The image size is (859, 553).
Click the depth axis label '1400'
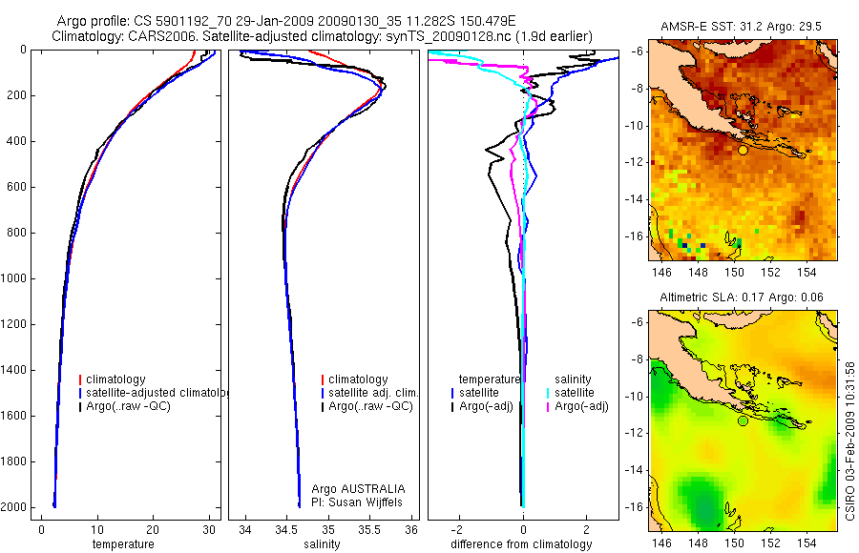pyautogui.click(x=13, y=370)
